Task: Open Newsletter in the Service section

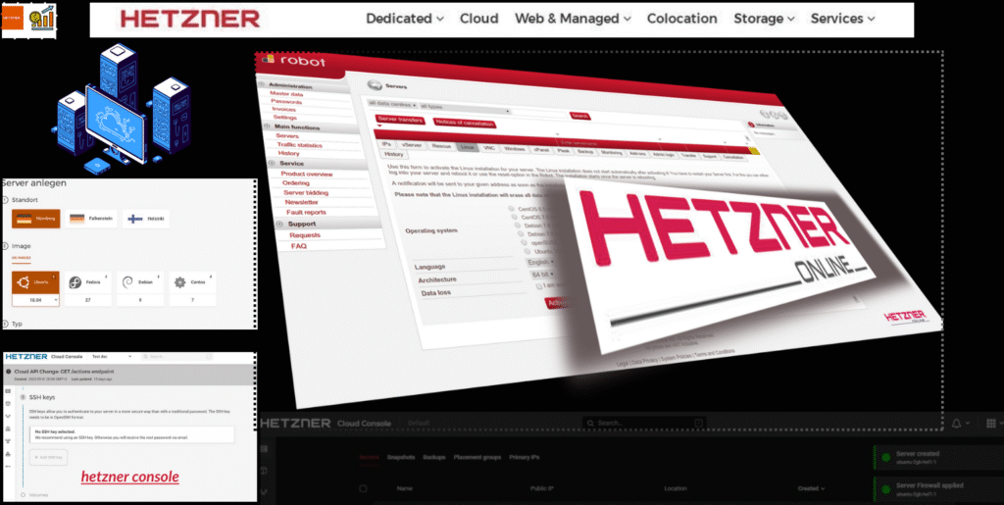Action: [301, 202]
